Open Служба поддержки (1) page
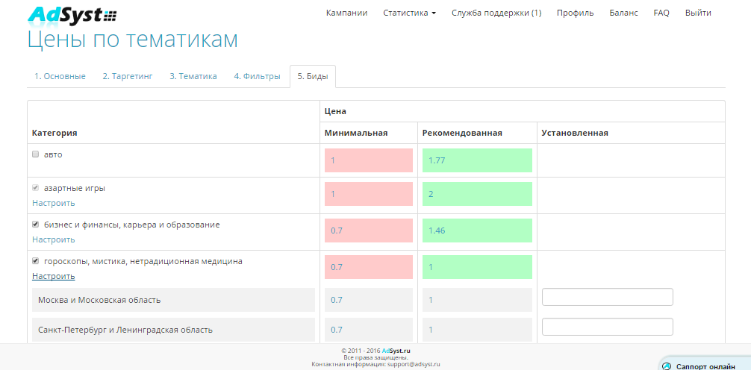This screenshot has height=370, width=751. [x=496, y=13]
